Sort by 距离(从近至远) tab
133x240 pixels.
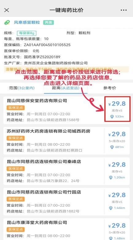pos(66,88)
